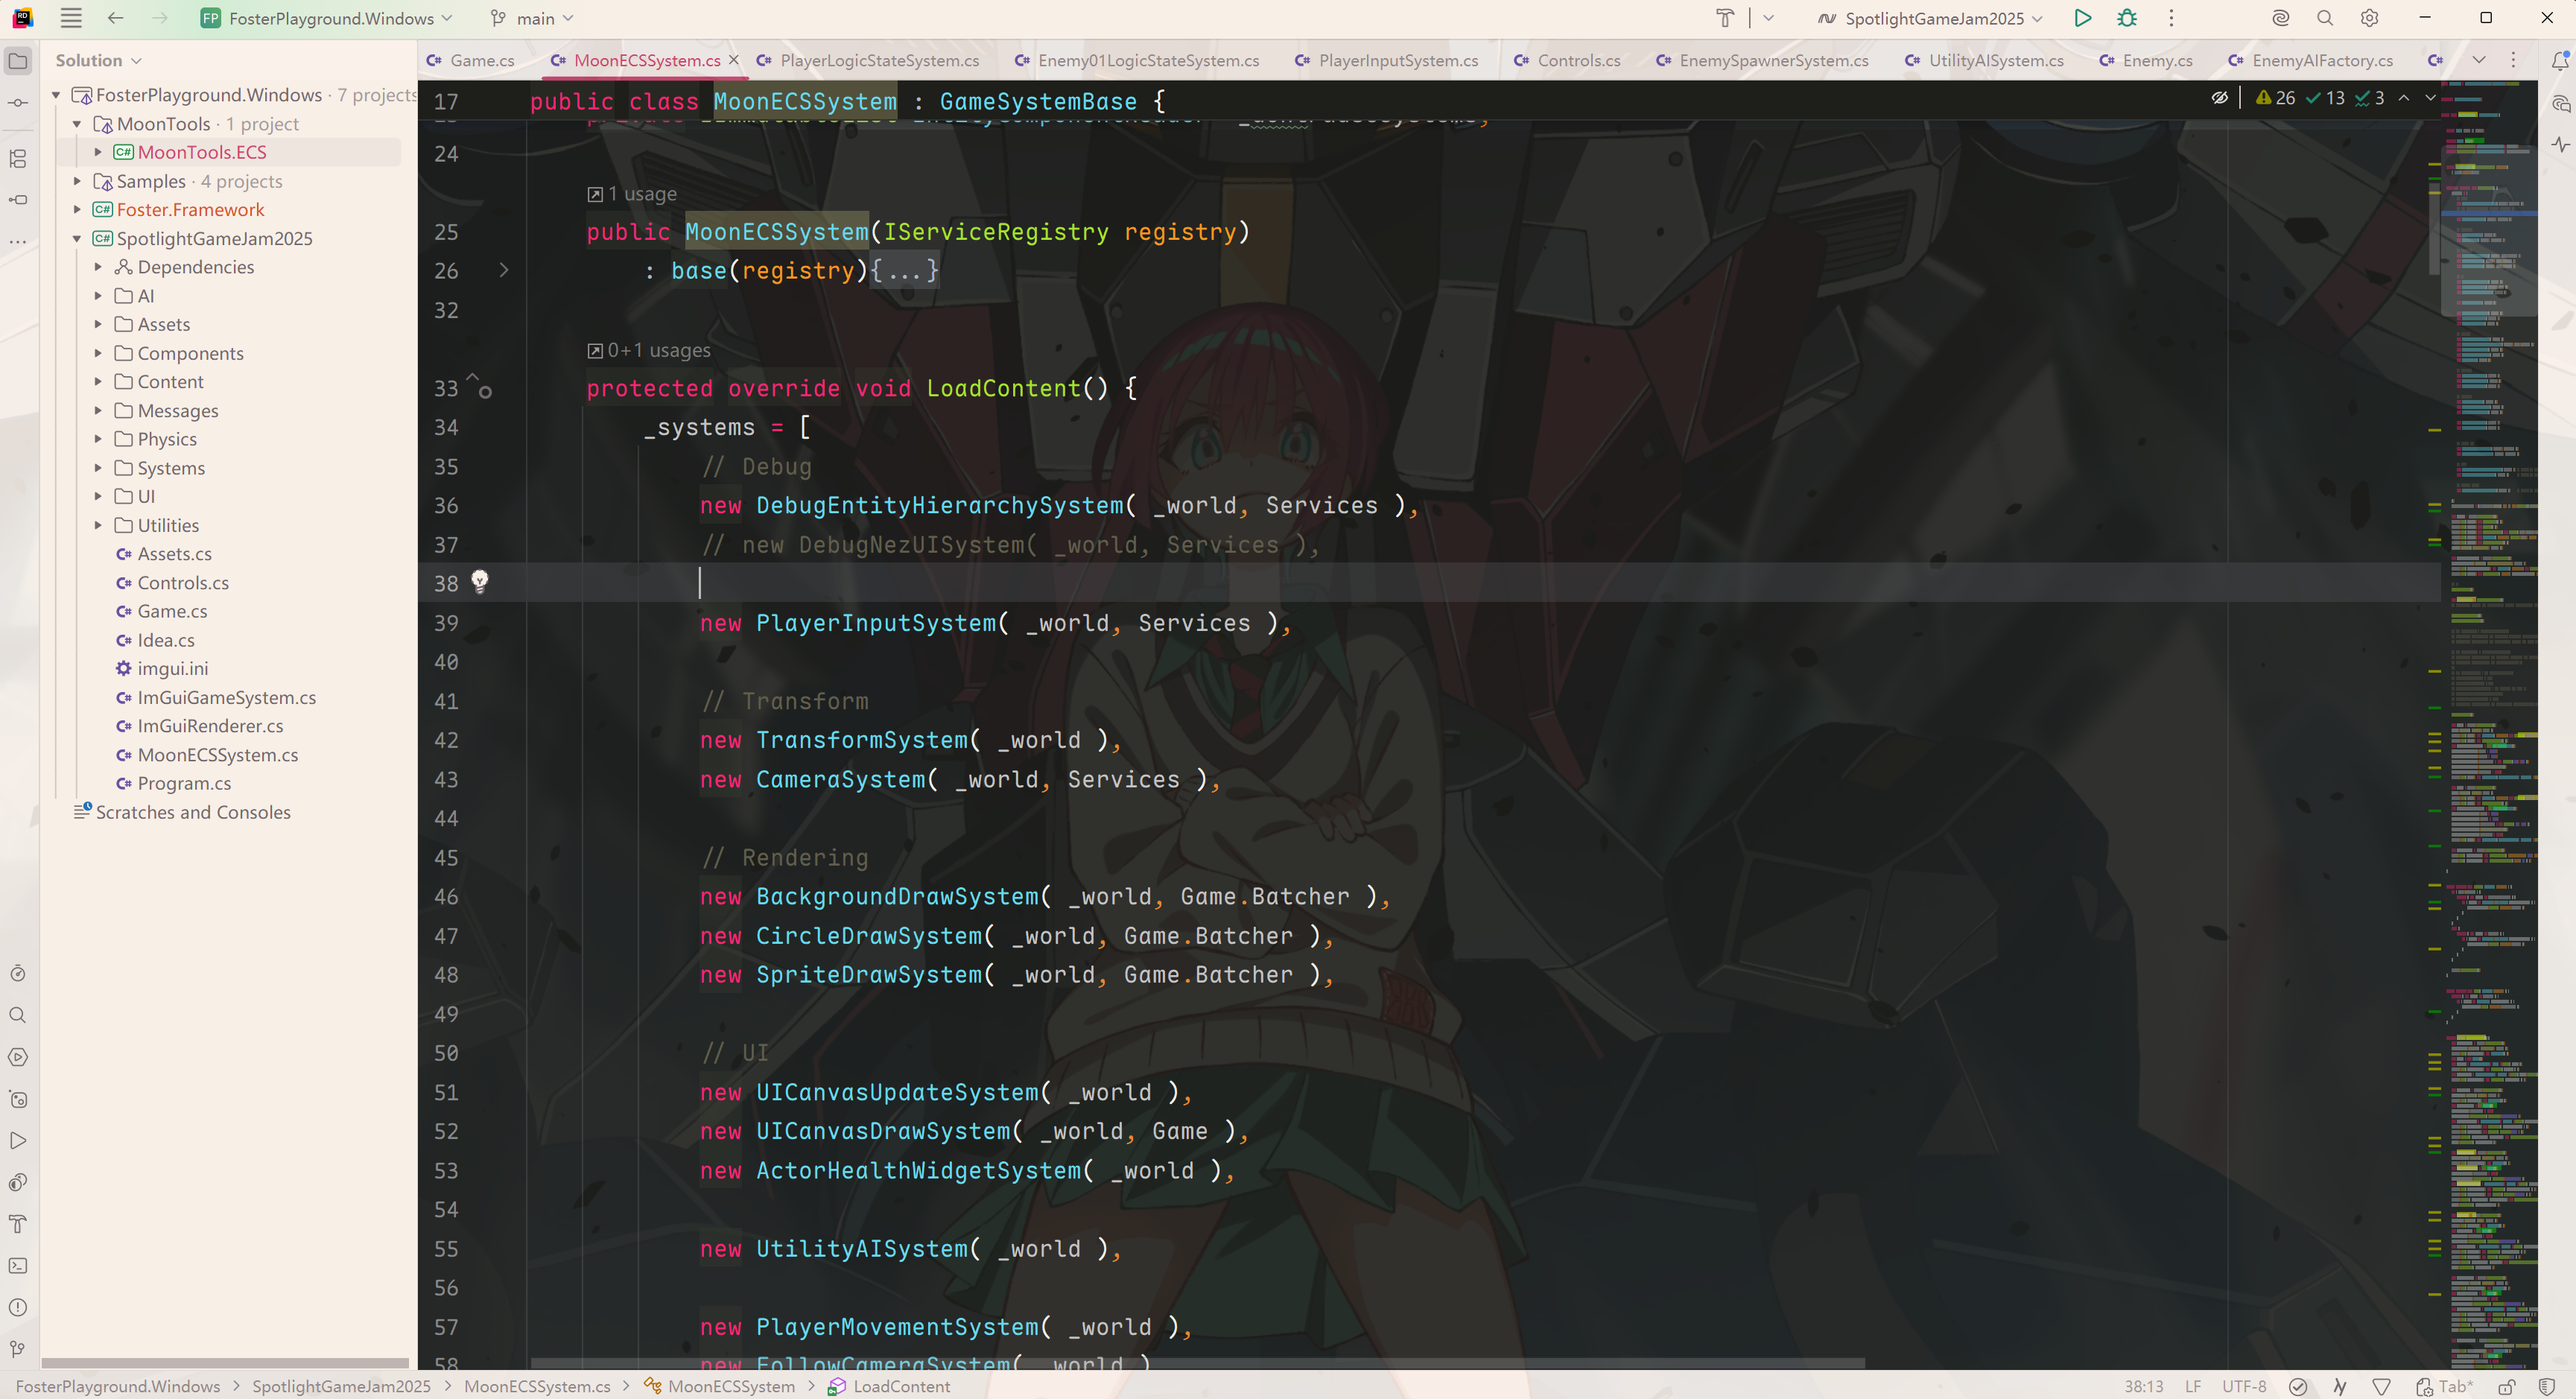
Task: Switch to the Game.cs tab
Action: tap(481, 61)
